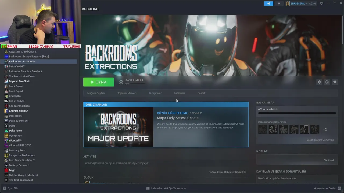
Task: Create a new note with Yeni Not
Action: pos(329,160)
